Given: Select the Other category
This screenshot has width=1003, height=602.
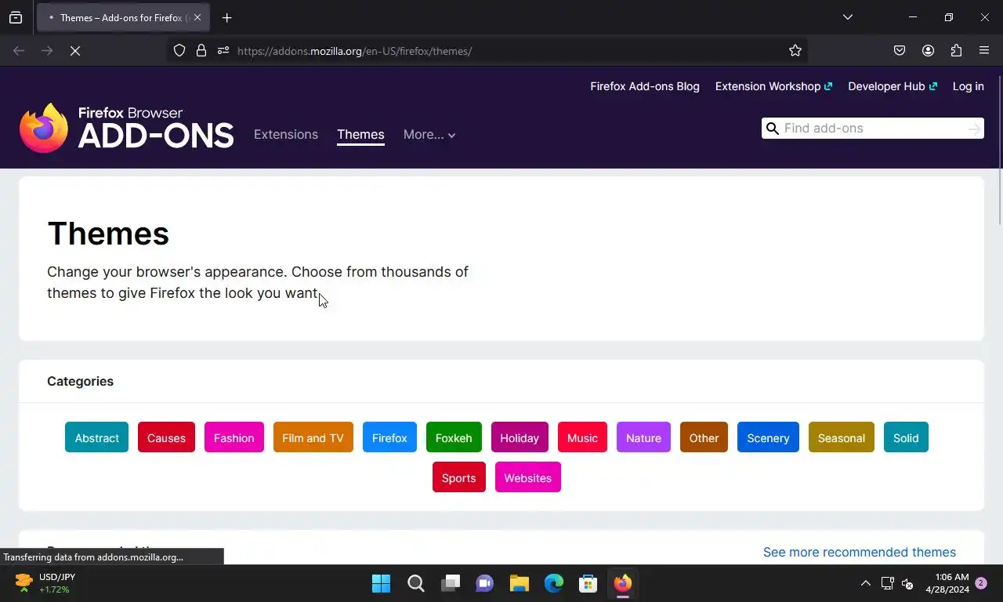Looking at the screenshot, I should click(704, 437).
